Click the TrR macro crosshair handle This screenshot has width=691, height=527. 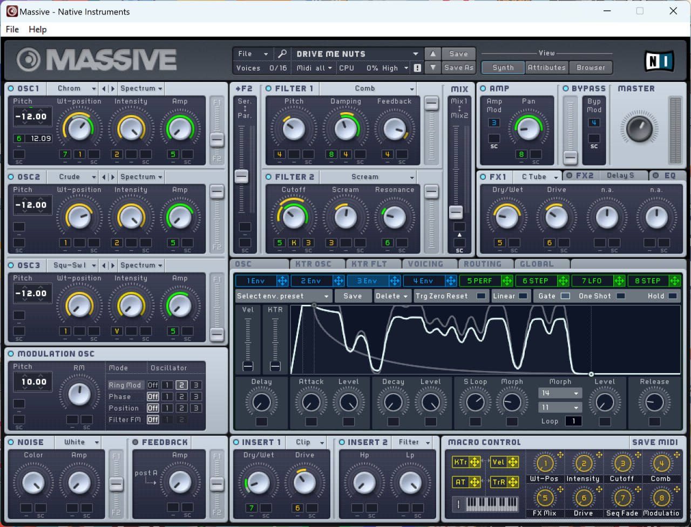click(x=512, y=482)
